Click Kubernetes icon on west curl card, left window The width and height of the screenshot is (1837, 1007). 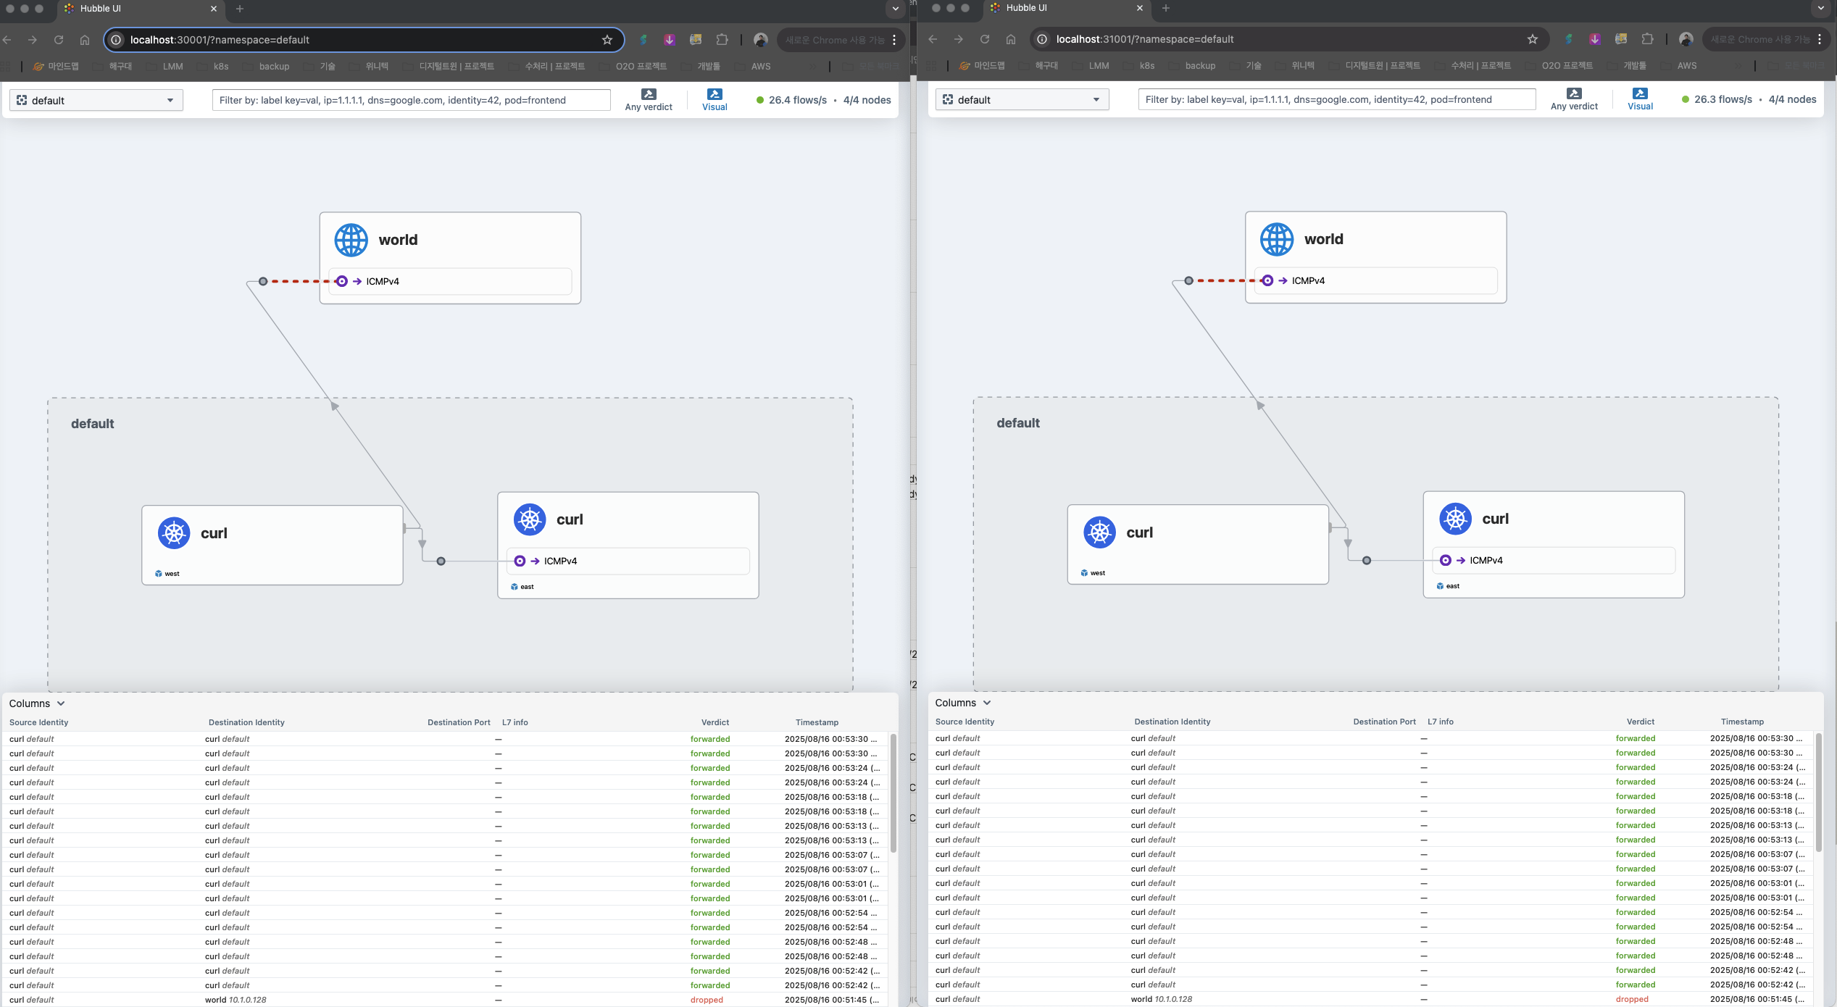[x=174, y=533]
